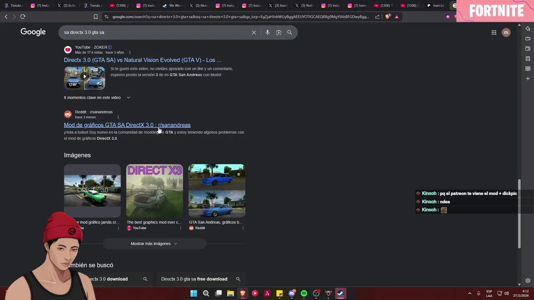Open more options for Reddit result

click(x=118, y=117)
